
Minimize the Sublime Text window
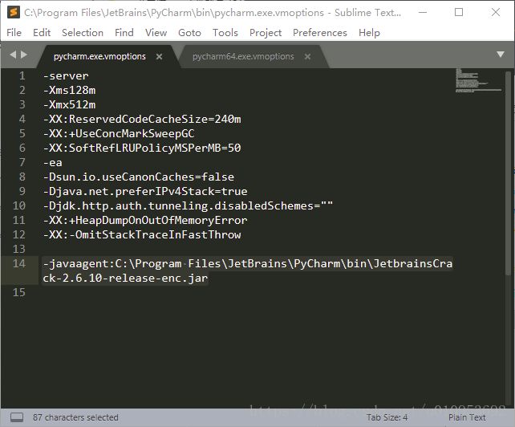point(423,13)
